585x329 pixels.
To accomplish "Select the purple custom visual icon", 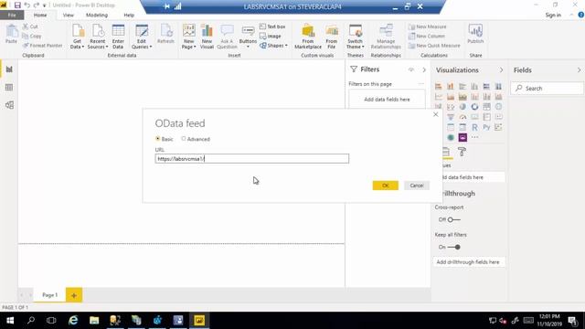I will (463, 138).
